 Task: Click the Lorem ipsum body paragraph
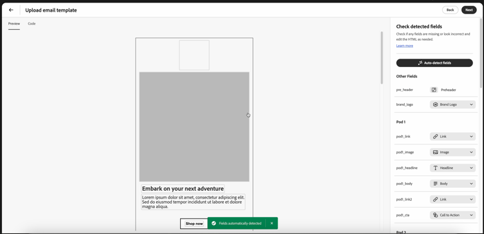[193, 202]
